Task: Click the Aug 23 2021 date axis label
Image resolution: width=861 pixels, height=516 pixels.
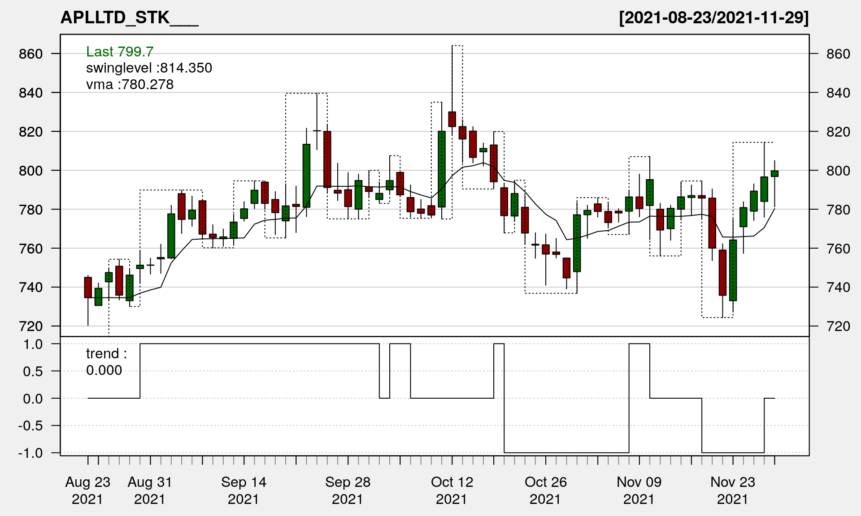Action: (88, 490)
